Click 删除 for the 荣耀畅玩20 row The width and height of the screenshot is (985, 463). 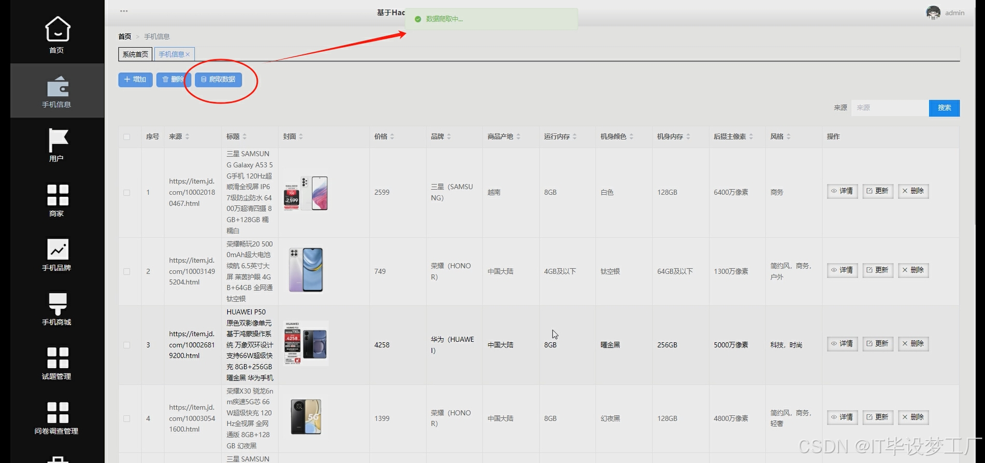click(x=913, y=270)
